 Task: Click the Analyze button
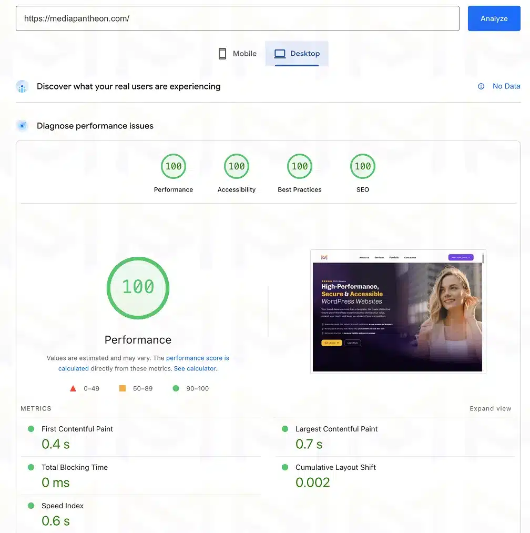(494, 18)
